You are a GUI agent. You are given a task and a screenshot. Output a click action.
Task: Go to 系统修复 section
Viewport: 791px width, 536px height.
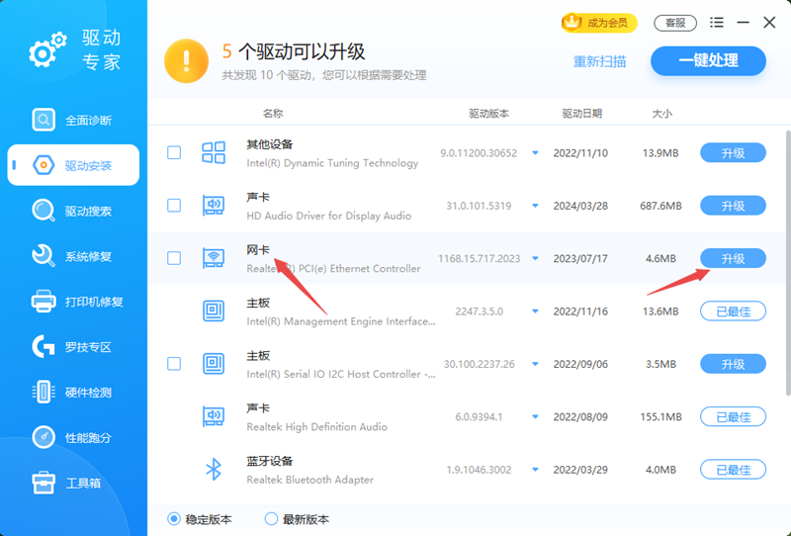73,256
